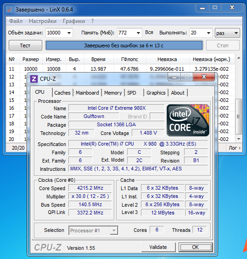247x259 pixels.
Task: Click the 4215.2 MHz core speed value
Action: pyautogui.click(x=90, y=188)
